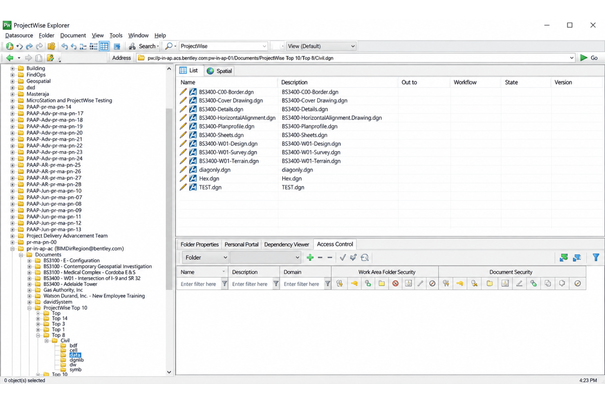This screenshot has width=605, height=403.
Task: Click the folder-with-user icon beside navigation arrows
Action: pos(50,58)
